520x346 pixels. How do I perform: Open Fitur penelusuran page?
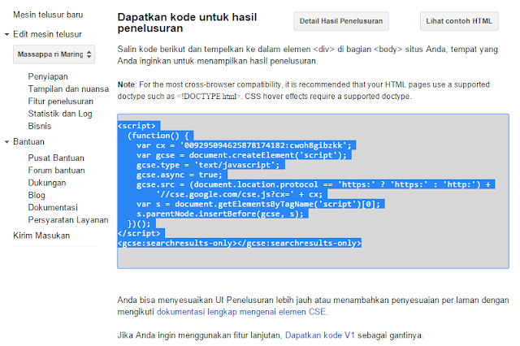[61, 102]
